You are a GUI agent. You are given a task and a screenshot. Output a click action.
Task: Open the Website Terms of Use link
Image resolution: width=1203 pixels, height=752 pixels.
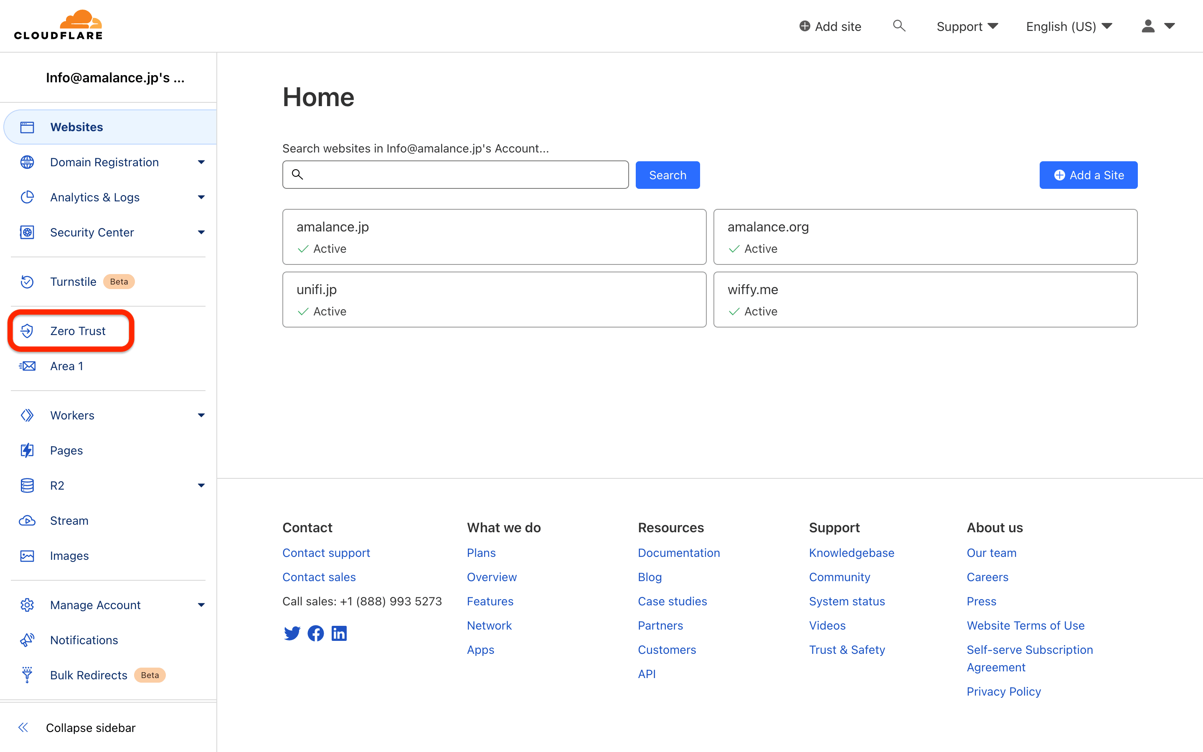coord(1025,625)
